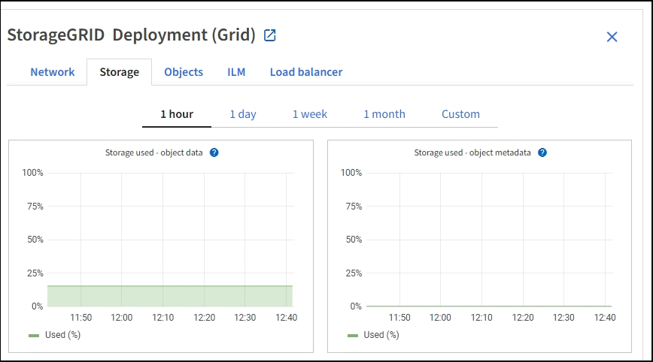Pick the 1 month time range
The width and height of the screenshot is (653, 362).
(384, 114)
